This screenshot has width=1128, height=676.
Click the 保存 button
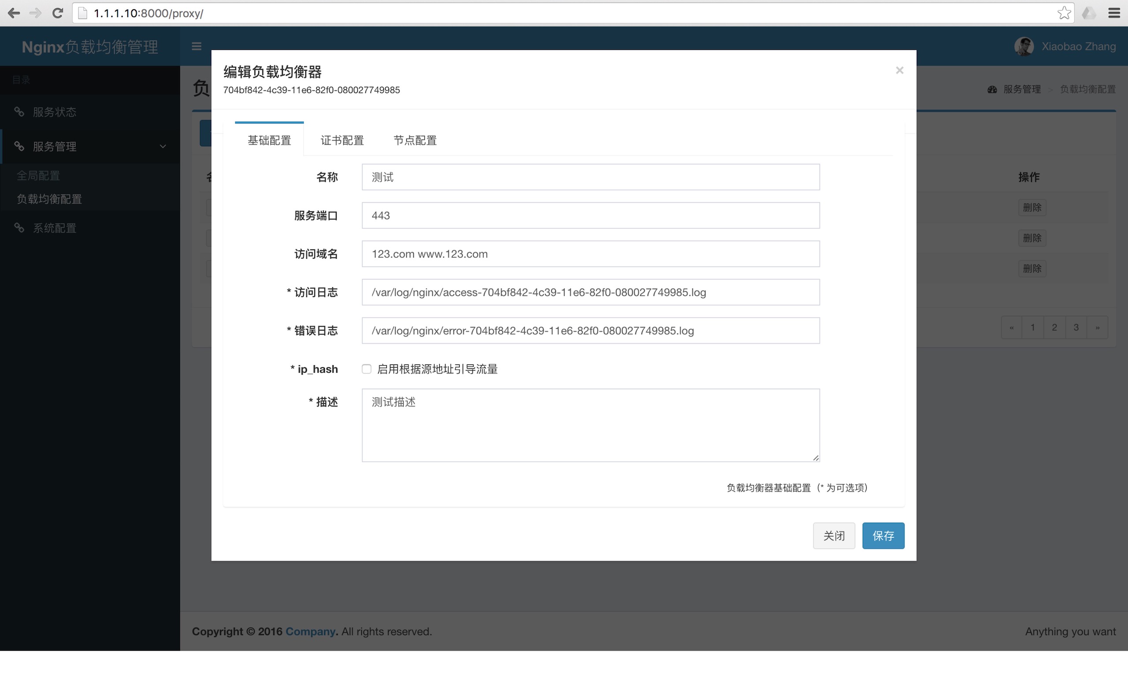[x=883, y=536]
